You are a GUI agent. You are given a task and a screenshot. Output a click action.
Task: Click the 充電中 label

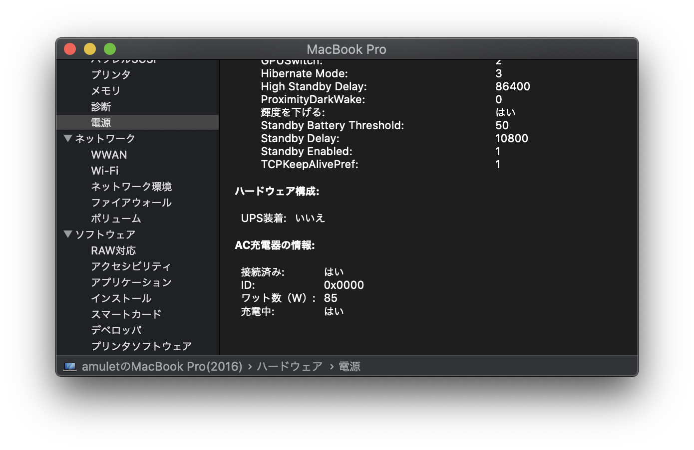coord(258,312)
